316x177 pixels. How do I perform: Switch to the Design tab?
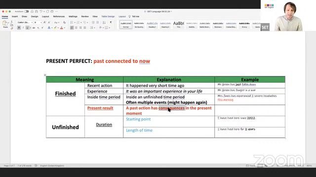coord(35,16)
